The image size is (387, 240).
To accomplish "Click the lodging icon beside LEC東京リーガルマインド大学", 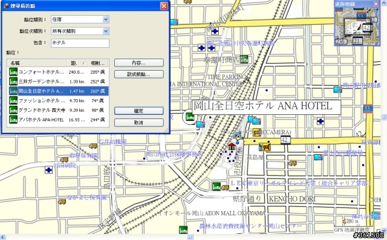I will (216, 187).
